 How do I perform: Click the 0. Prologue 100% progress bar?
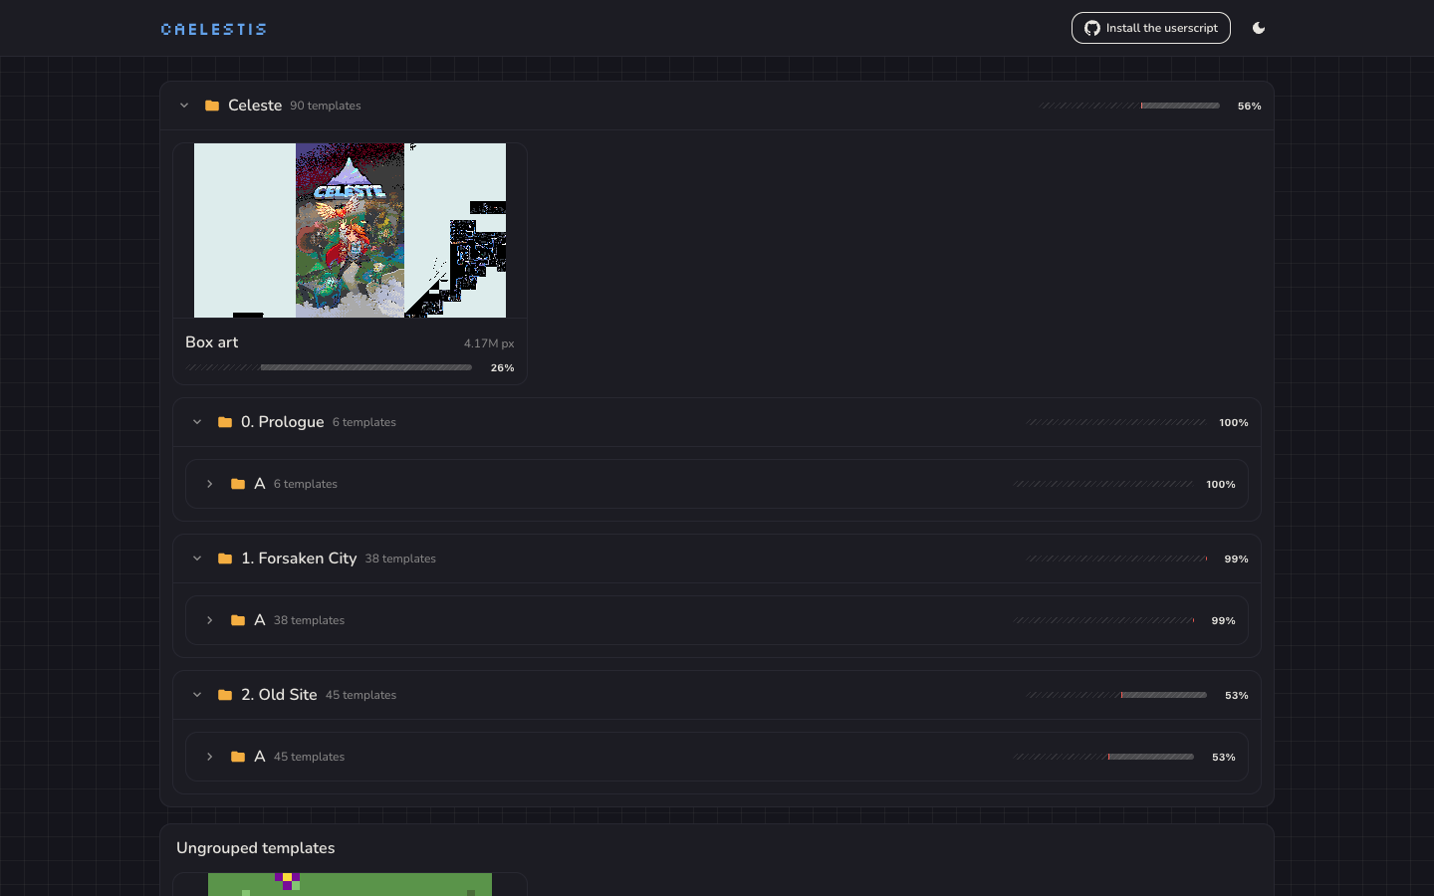point(1116,422)
